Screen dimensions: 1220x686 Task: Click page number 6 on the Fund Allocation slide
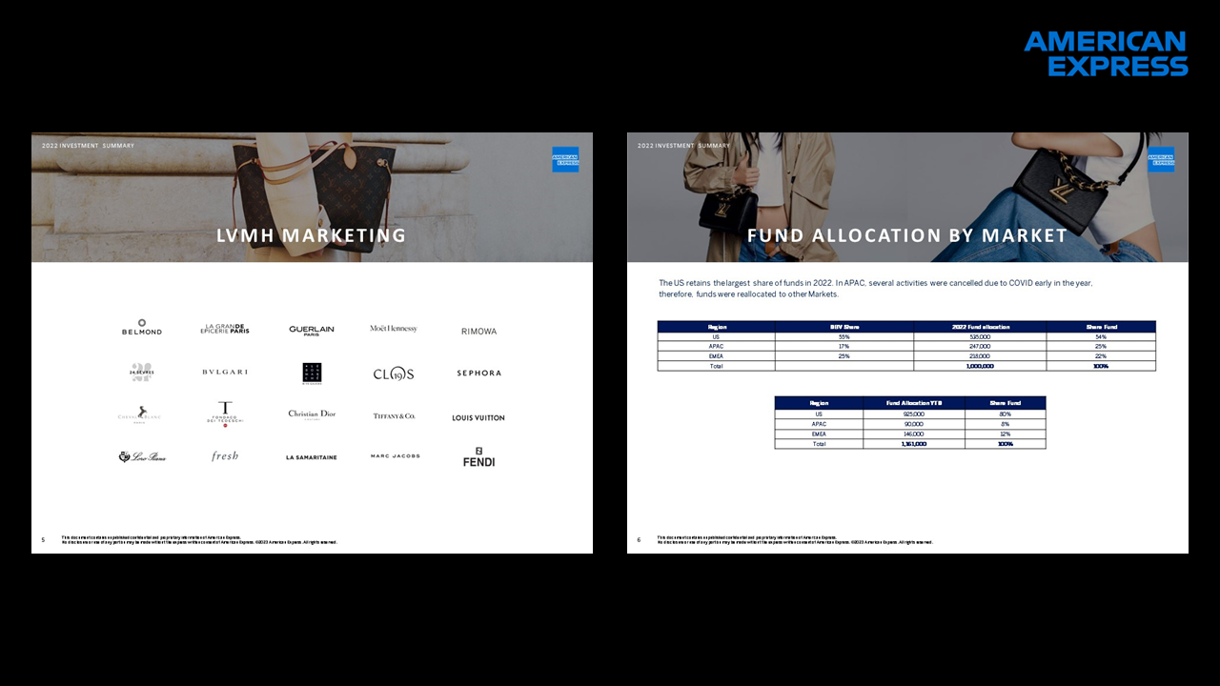pos(639,540)
